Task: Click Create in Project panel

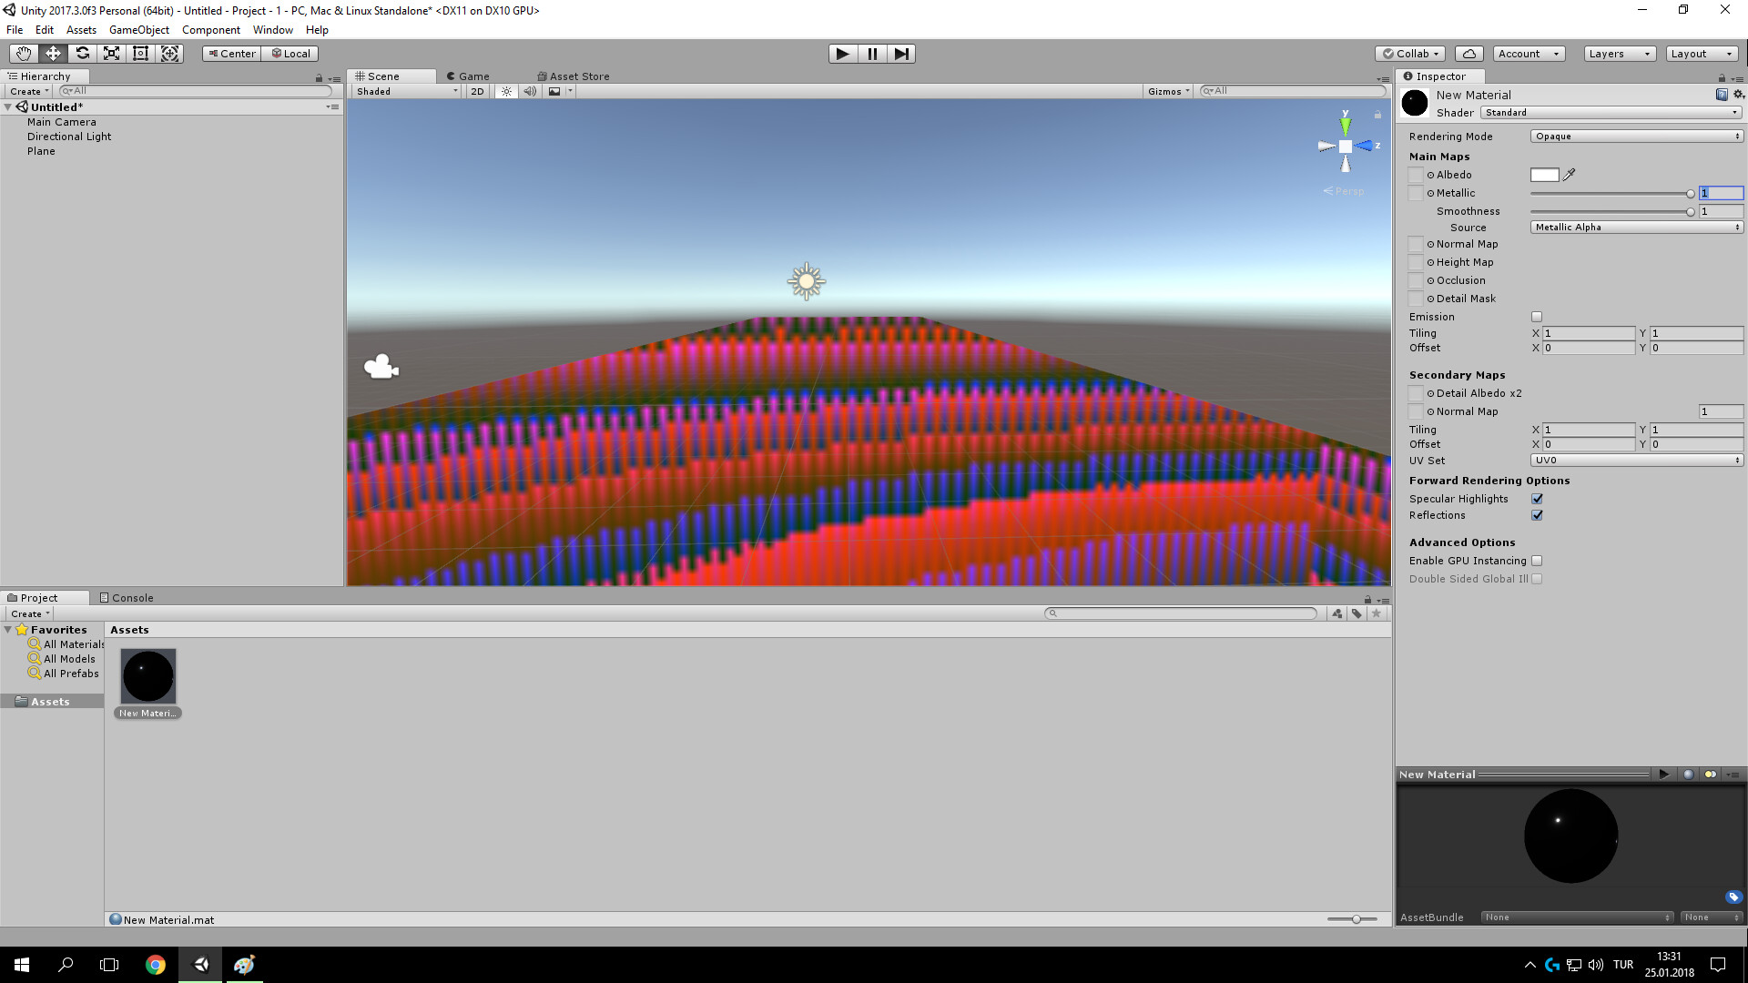Action: (x=30, y=613)
